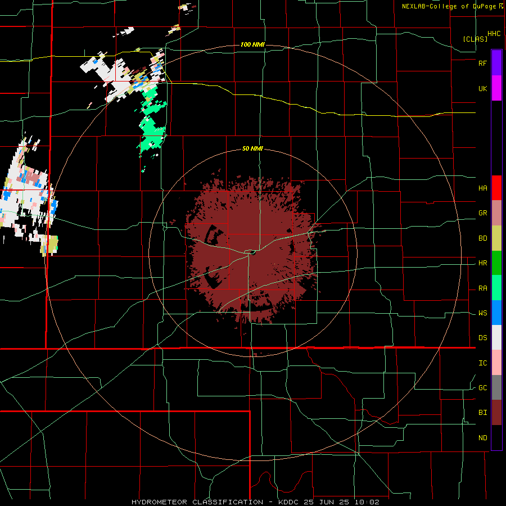Image resolution: width=506 pixels, height=506 pixels.
Task: Click the light pink IC swatch
Action: click(496, 363)
